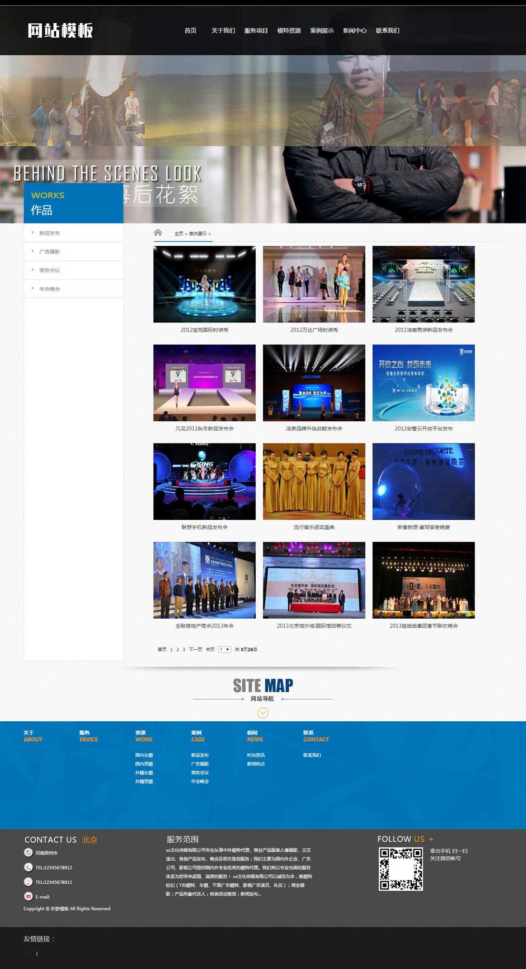
Task: Open 关于我们 in the top navigation
Action: [x=223, y=31]
